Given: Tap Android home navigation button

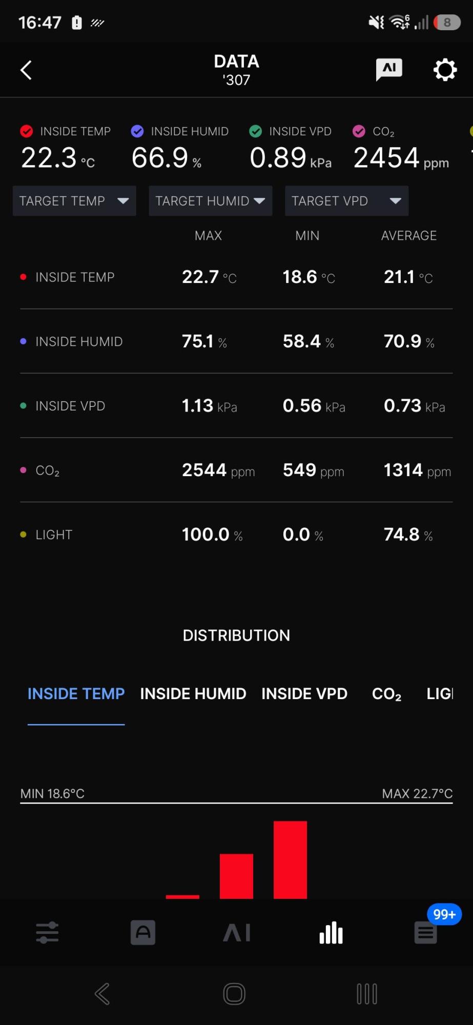Looking at the screenshot, I should pos(235,994).
